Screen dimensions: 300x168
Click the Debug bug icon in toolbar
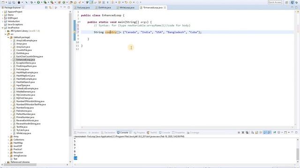[x=31, y=2]
